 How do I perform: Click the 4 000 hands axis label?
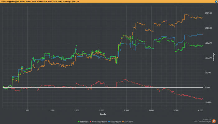click(201, 110)
